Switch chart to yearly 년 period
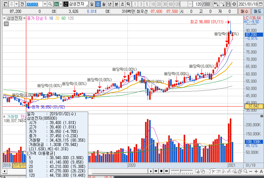This screenshot has width=264, height=178. tap(110, 4)
